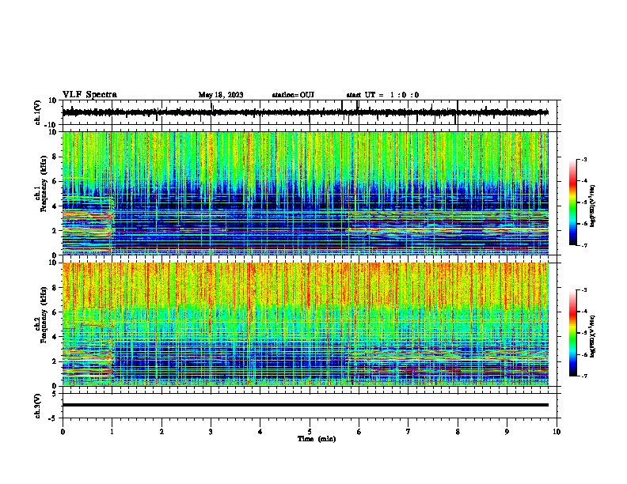Click time axis tick label "2"
627x484 pixels.
point(161,432)
